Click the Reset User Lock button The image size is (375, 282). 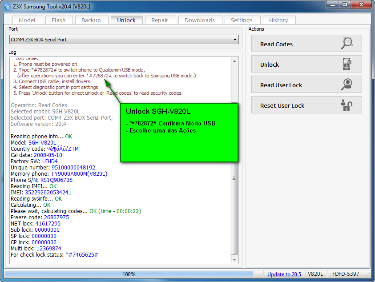pyautogui.click(x=306, y=105)
